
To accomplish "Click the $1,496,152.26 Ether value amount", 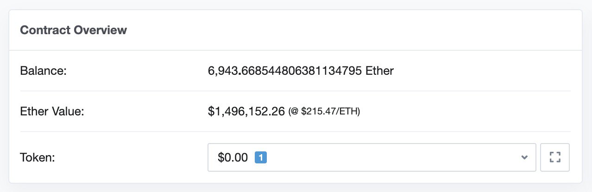I will [x=246, y=111].
